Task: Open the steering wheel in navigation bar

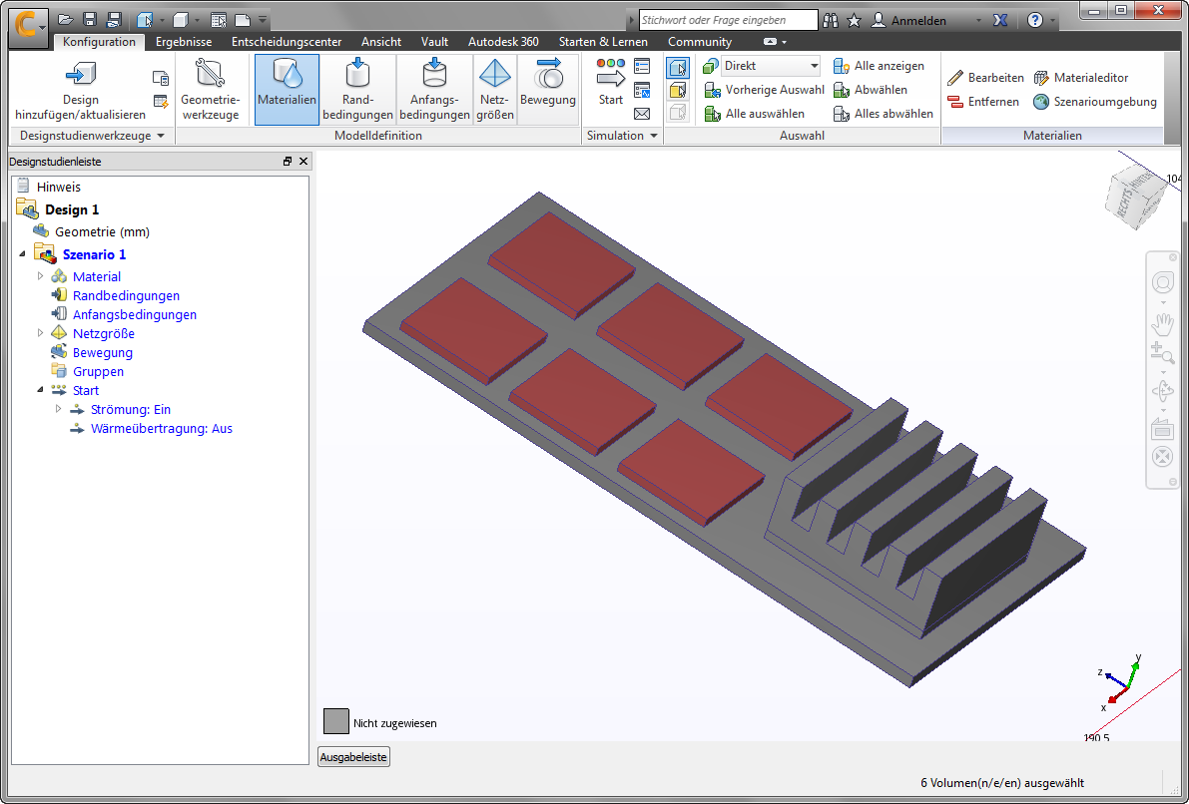Action: (1162, 283)
